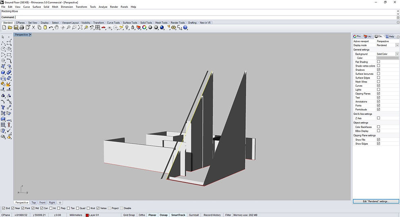Toggle the Show Fills checkbox
Image resolution: width=400 pixels, height=217 pixels.
click(379, 140)
